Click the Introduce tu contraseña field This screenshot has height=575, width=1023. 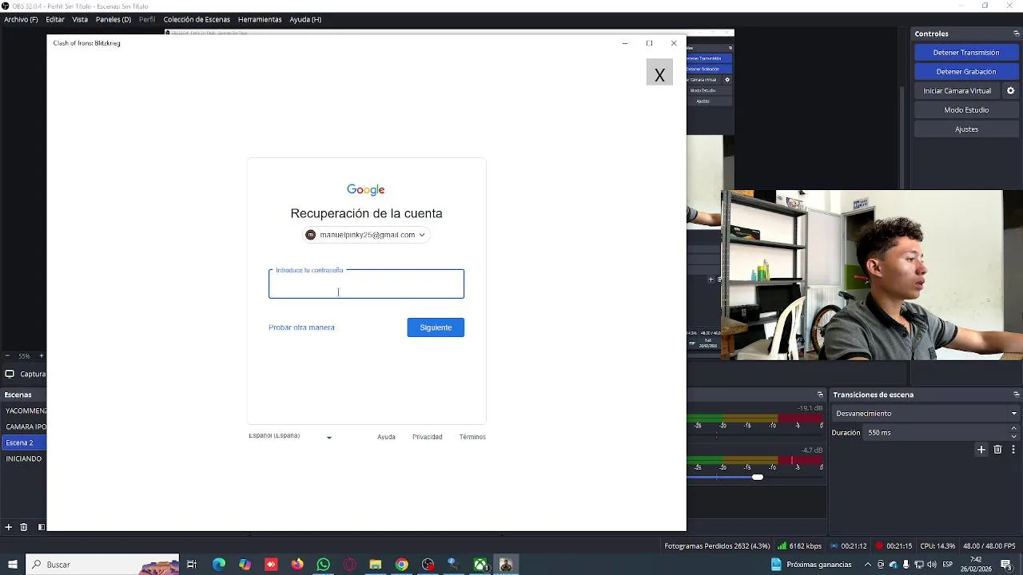coord(366,284)
